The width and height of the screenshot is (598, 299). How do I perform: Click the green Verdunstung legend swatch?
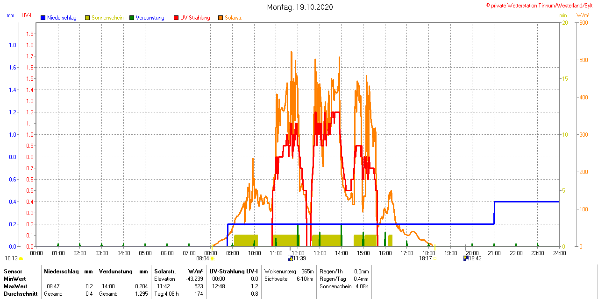click(132, 18)
